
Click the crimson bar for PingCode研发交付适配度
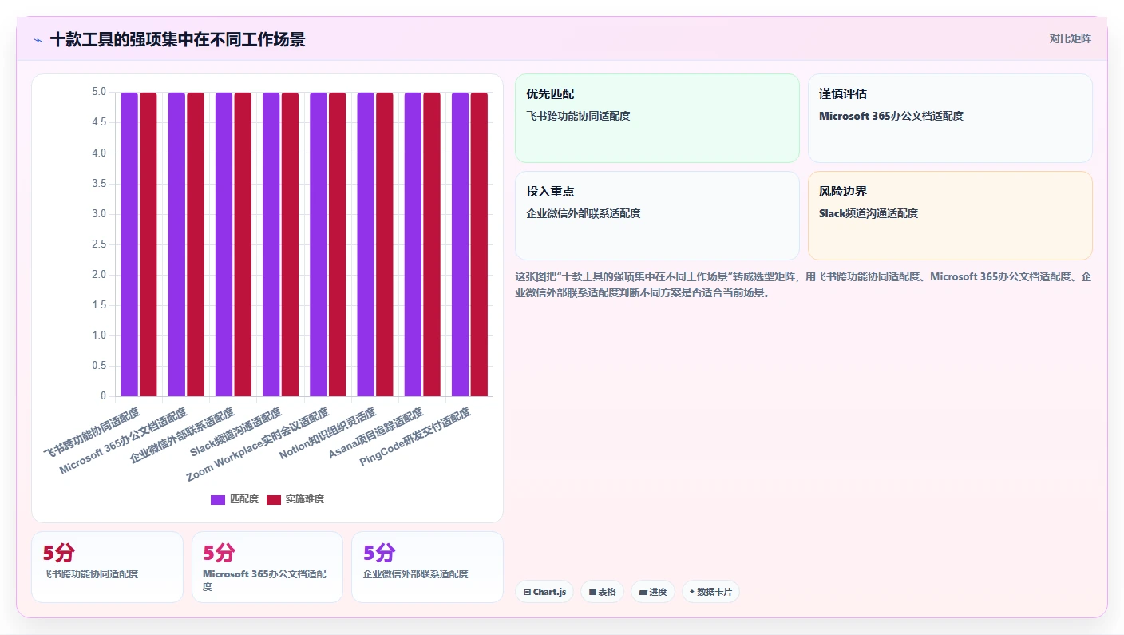coord(479,244)
